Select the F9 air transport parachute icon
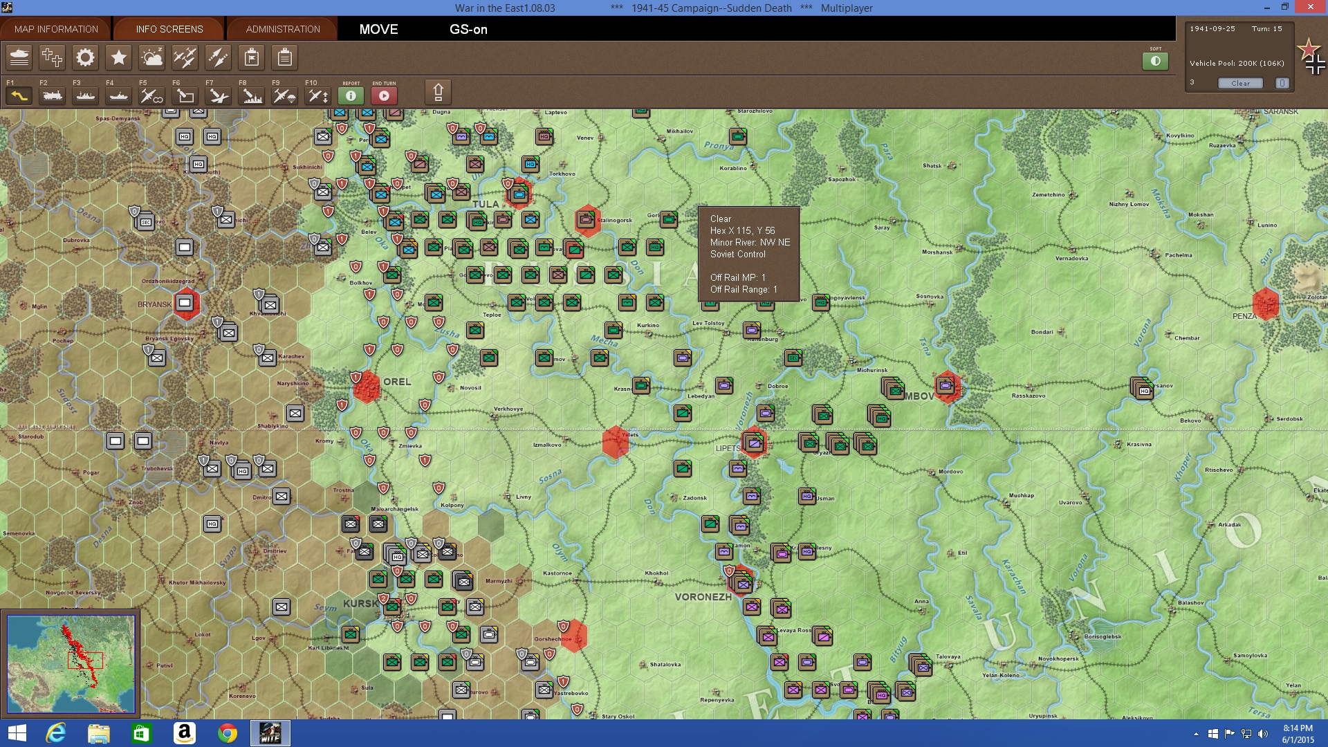 pyautogui.click(x=284, y=95)
